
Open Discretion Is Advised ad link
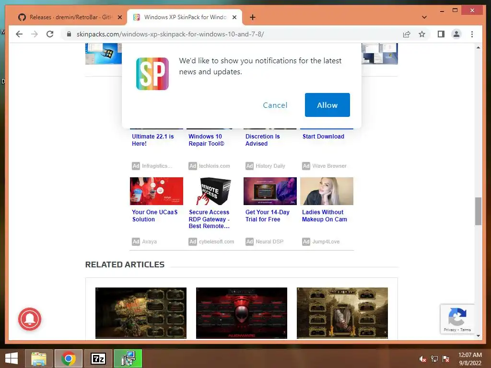(x=262, y=140)
